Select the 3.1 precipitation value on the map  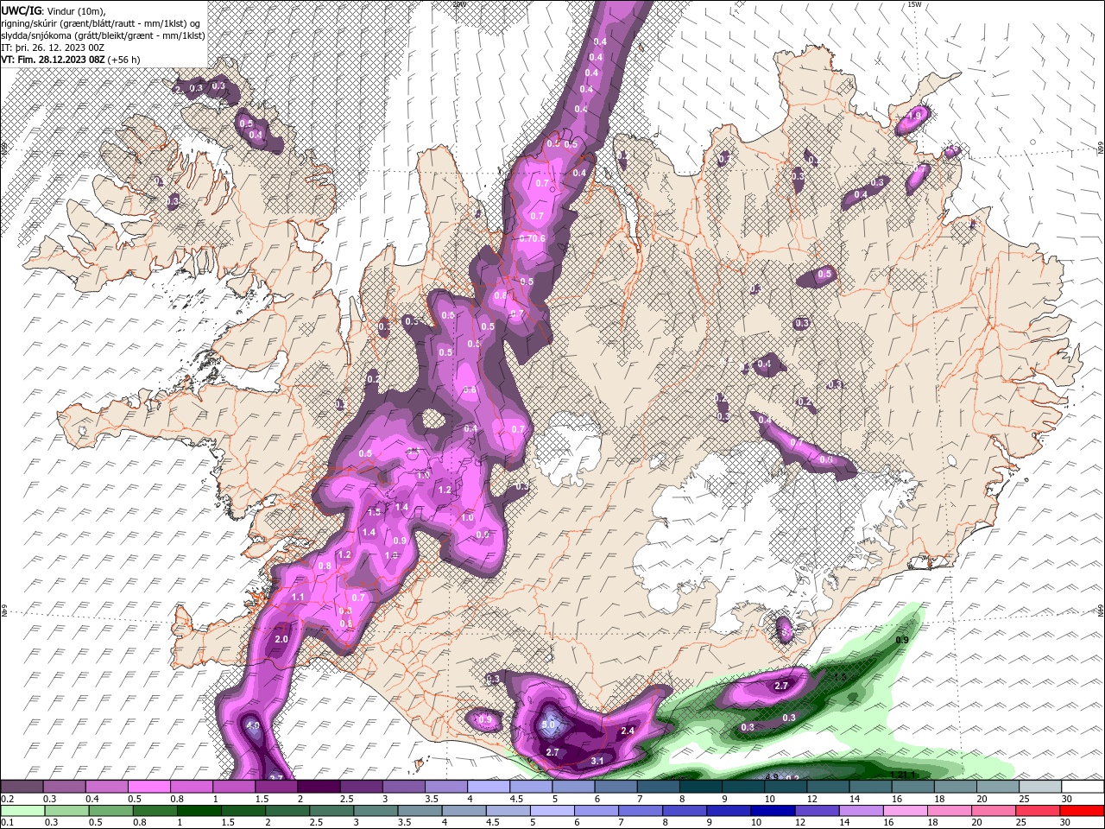click(597, 761)
